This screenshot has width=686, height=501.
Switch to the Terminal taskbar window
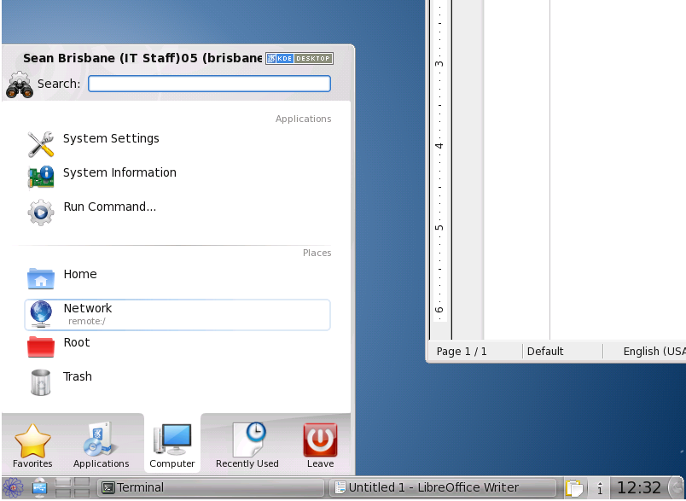(x=209, y=488)
